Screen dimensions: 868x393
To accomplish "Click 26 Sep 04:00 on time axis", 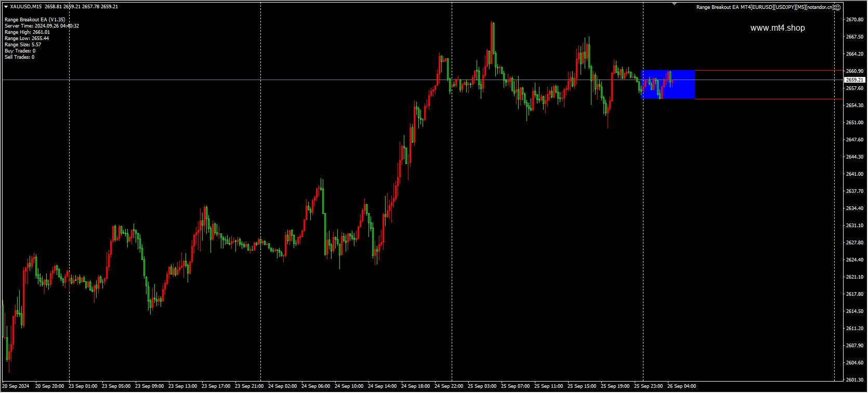I will pos(681,387).
